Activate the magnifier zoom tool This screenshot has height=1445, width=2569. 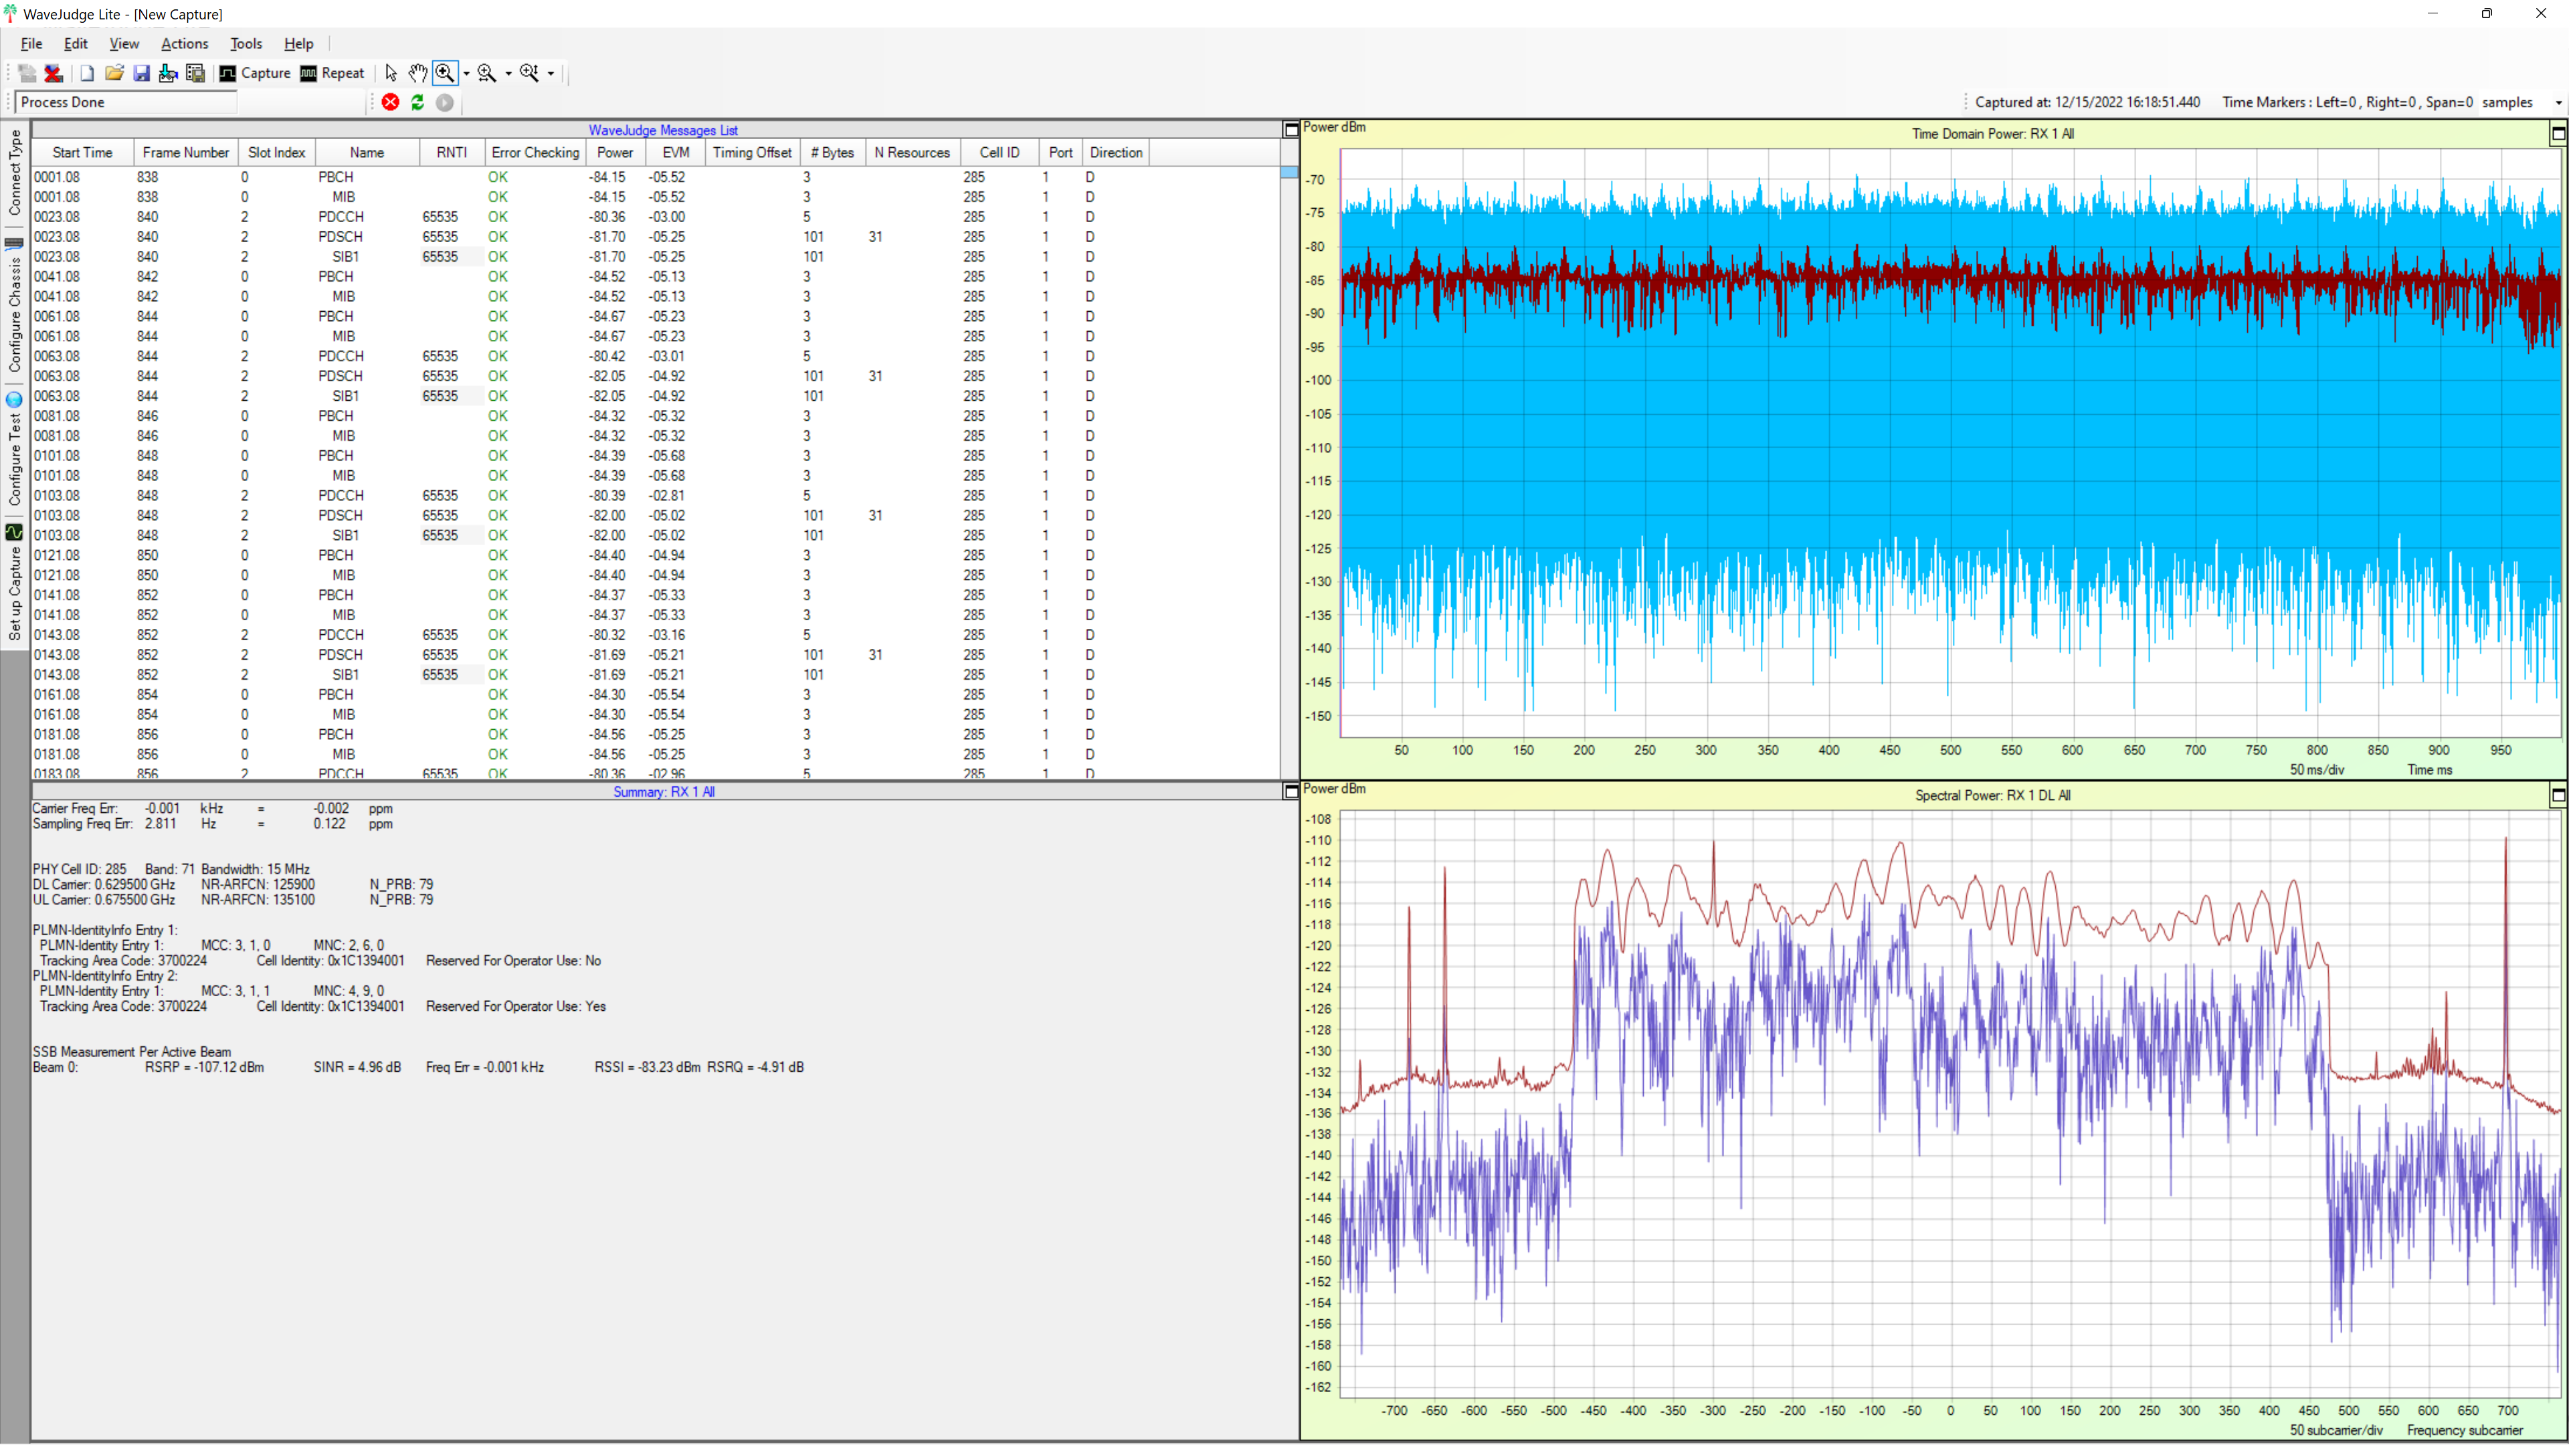point(445,73)
